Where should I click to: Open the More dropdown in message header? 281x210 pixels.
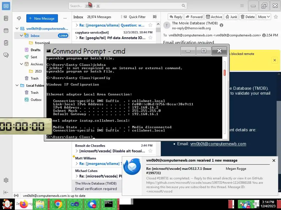tap(264, 17)
